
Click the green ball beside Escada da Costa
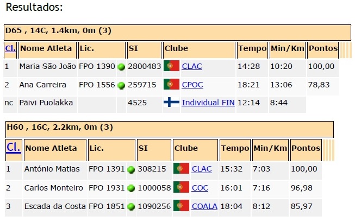tap(131, 207)
